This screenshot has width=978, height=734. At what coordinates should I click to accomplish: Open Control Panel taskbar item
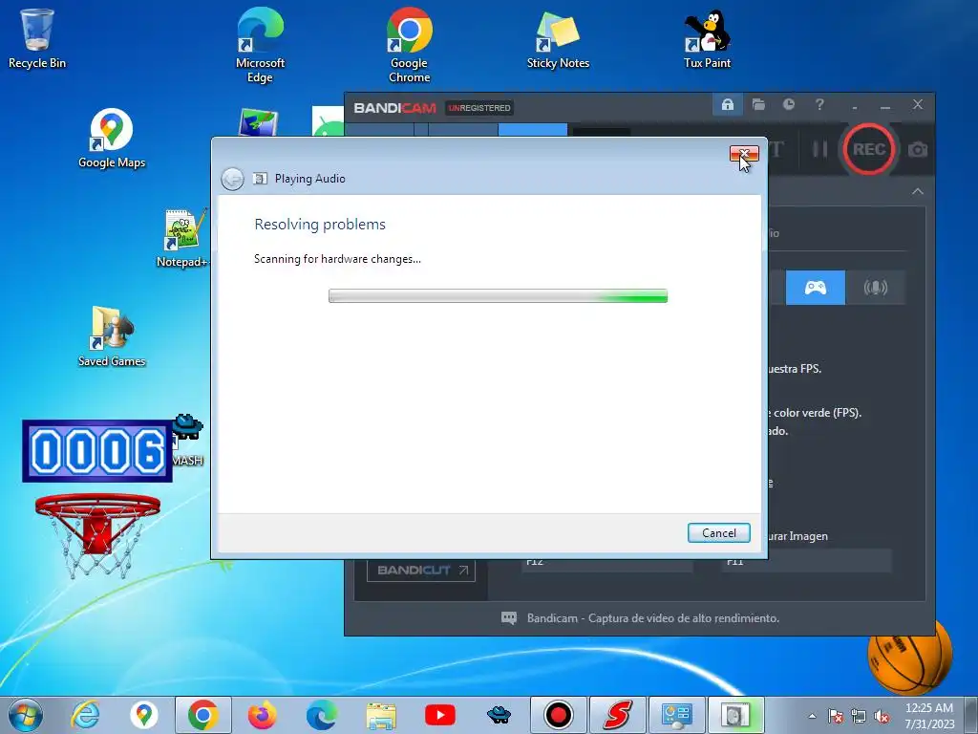click(x=677, y=715)
